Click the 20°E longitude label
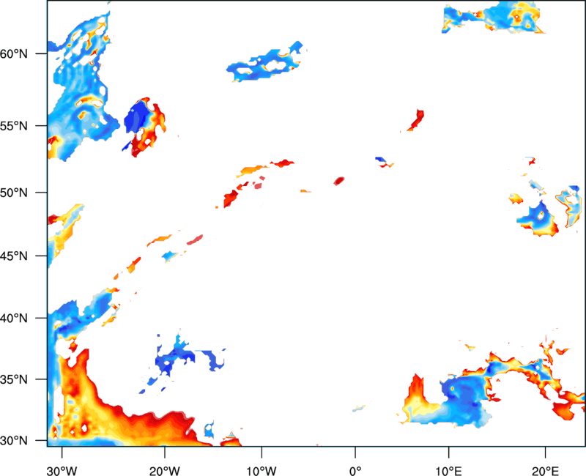Screen dimensions: 586x476 click(545, 471)
